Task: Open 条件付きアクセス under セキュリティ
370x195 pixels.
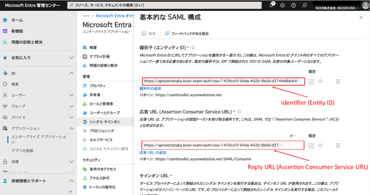Action: pyautogui.click(x=103, y=169)
